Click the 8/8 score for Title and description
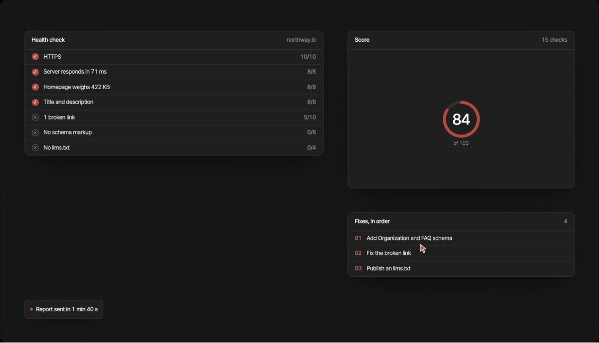The height and width of the screenshot is (343, 599). tap(311, 102)
